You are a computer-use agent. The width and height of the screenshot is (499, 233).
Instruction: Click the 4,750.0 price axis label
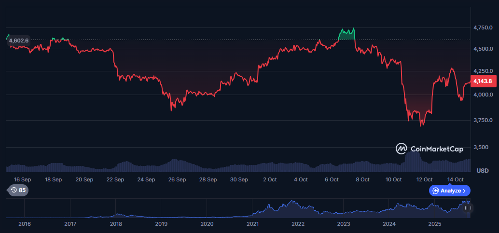pos(483,28)
